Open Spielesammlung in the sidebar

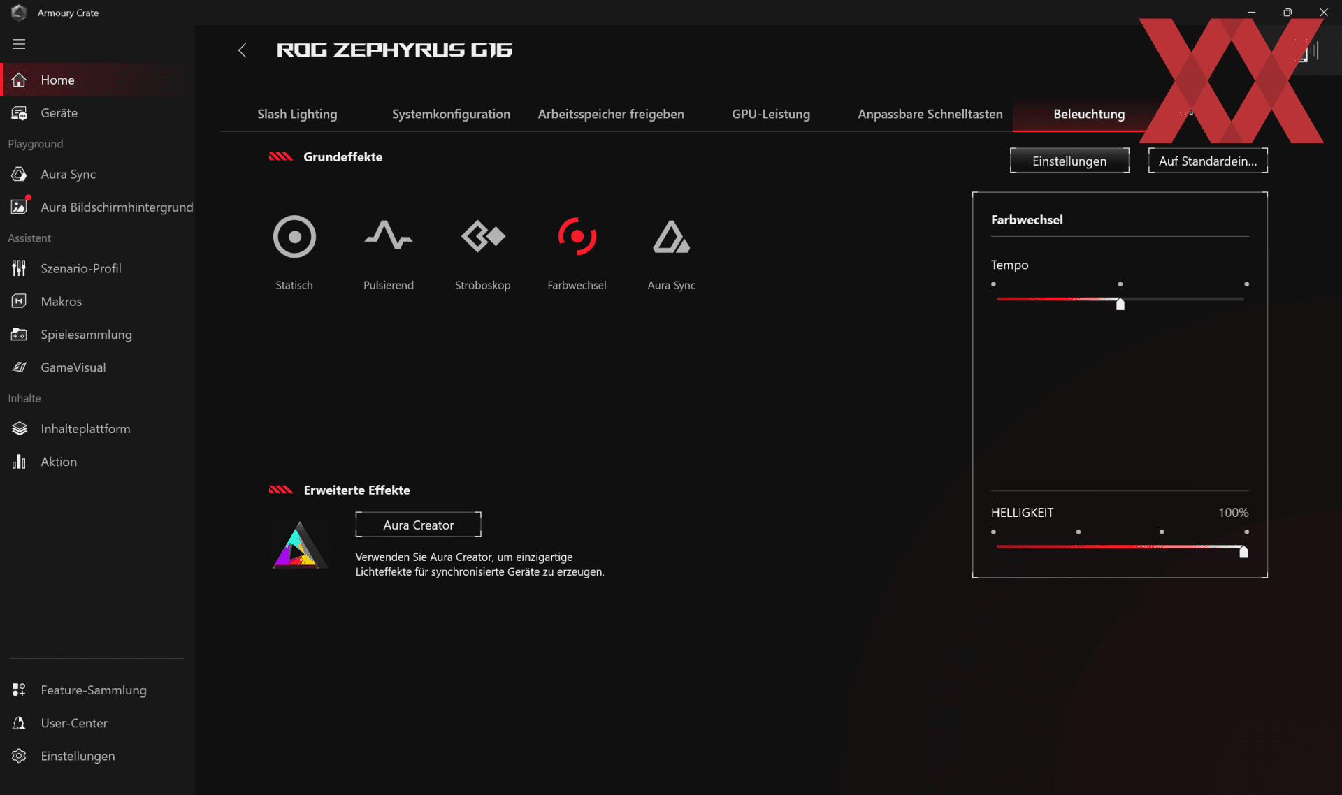[96, 335]
